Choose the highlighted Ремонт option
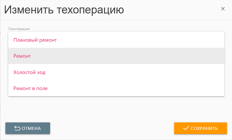The height and width of the screenshot is (140, 232). click(x=22, y=56)
